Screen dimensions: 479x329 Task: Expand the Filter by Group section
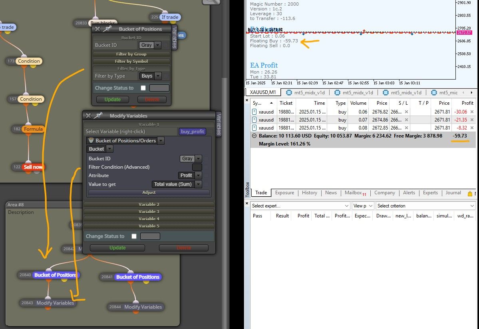click(x=131, y=54)
